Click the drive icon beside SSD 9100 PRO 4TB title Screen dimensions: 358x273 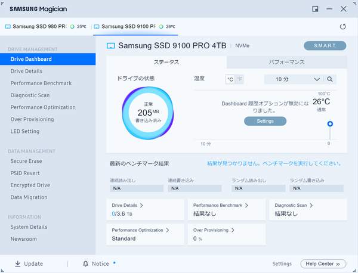[111, 46]
